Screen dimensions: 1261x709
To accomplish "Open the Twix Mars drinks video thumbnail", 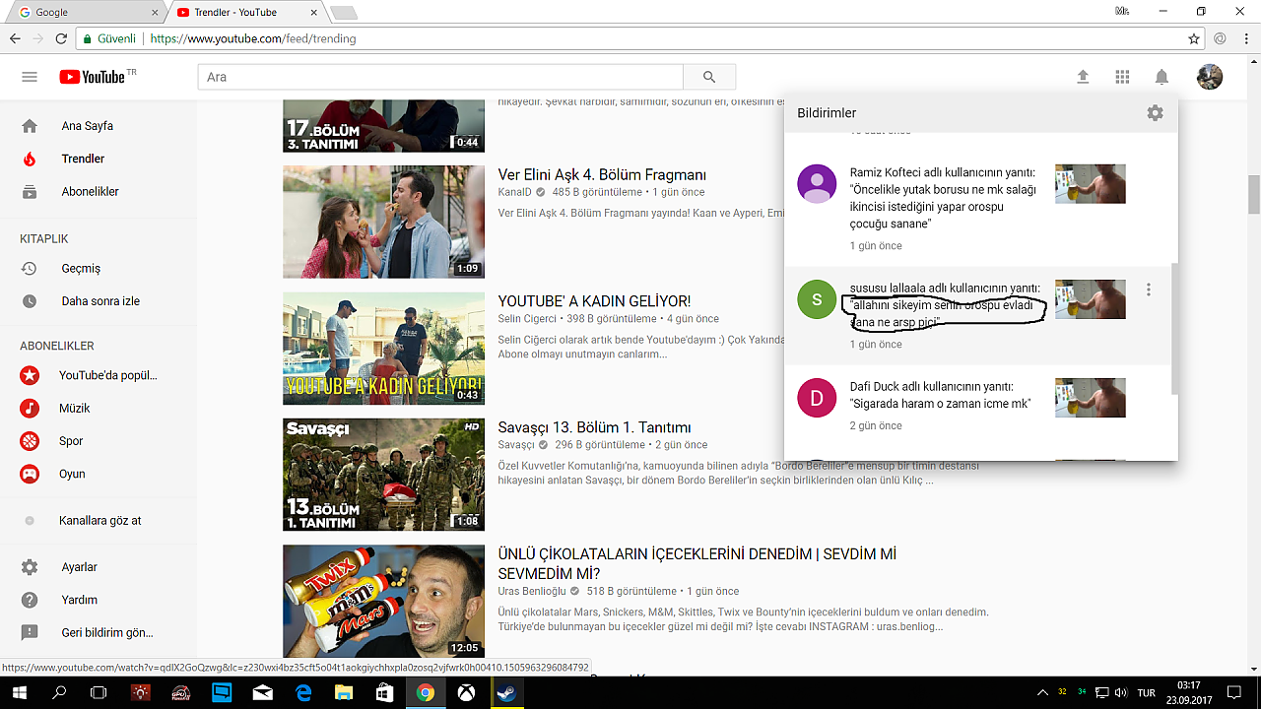I will click(383, 601).
